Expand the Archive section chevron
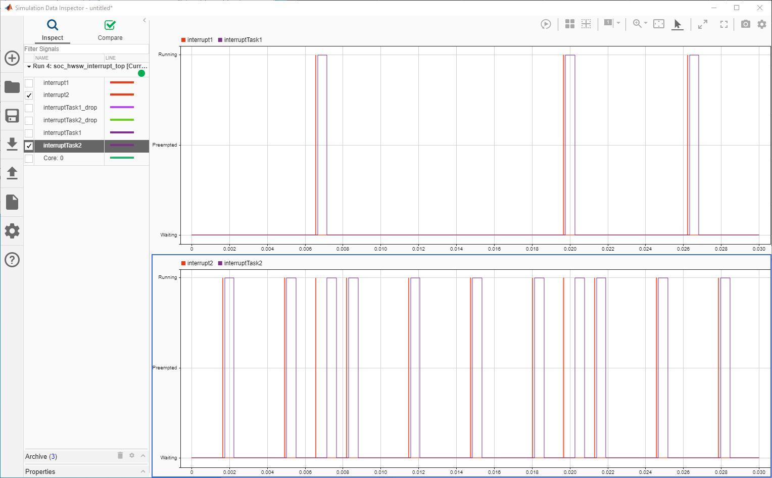This screenshot has height=478, width=772. (x=143, y=456)
